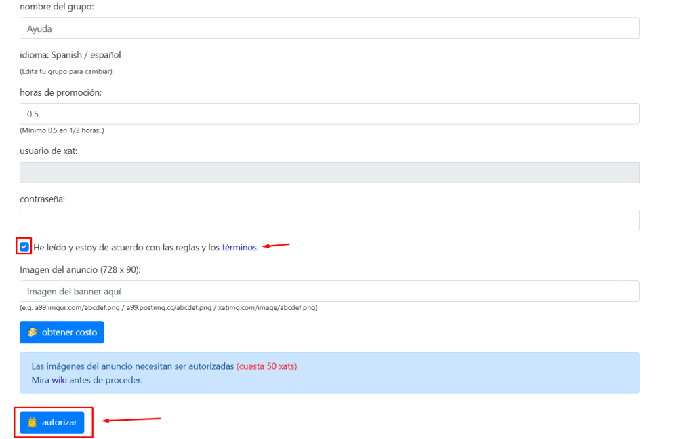Open the términos link
694x439 pixels.
(239, 248)
